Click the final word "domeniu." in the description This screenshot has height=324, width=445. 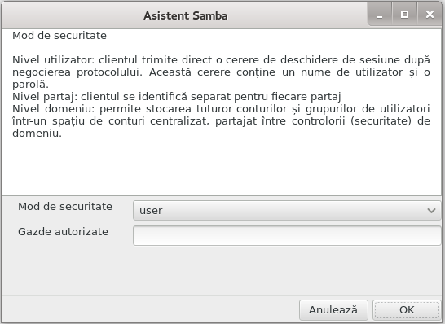37,134
